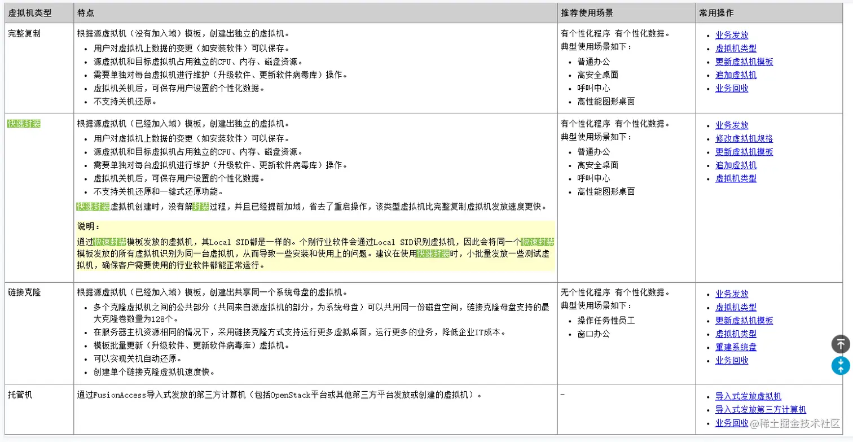Viewport: 853px width, 442px height.
Task: Open 更新虚拟机模板 link in 链接克隆 row
Action: click(x=744, y=321)
